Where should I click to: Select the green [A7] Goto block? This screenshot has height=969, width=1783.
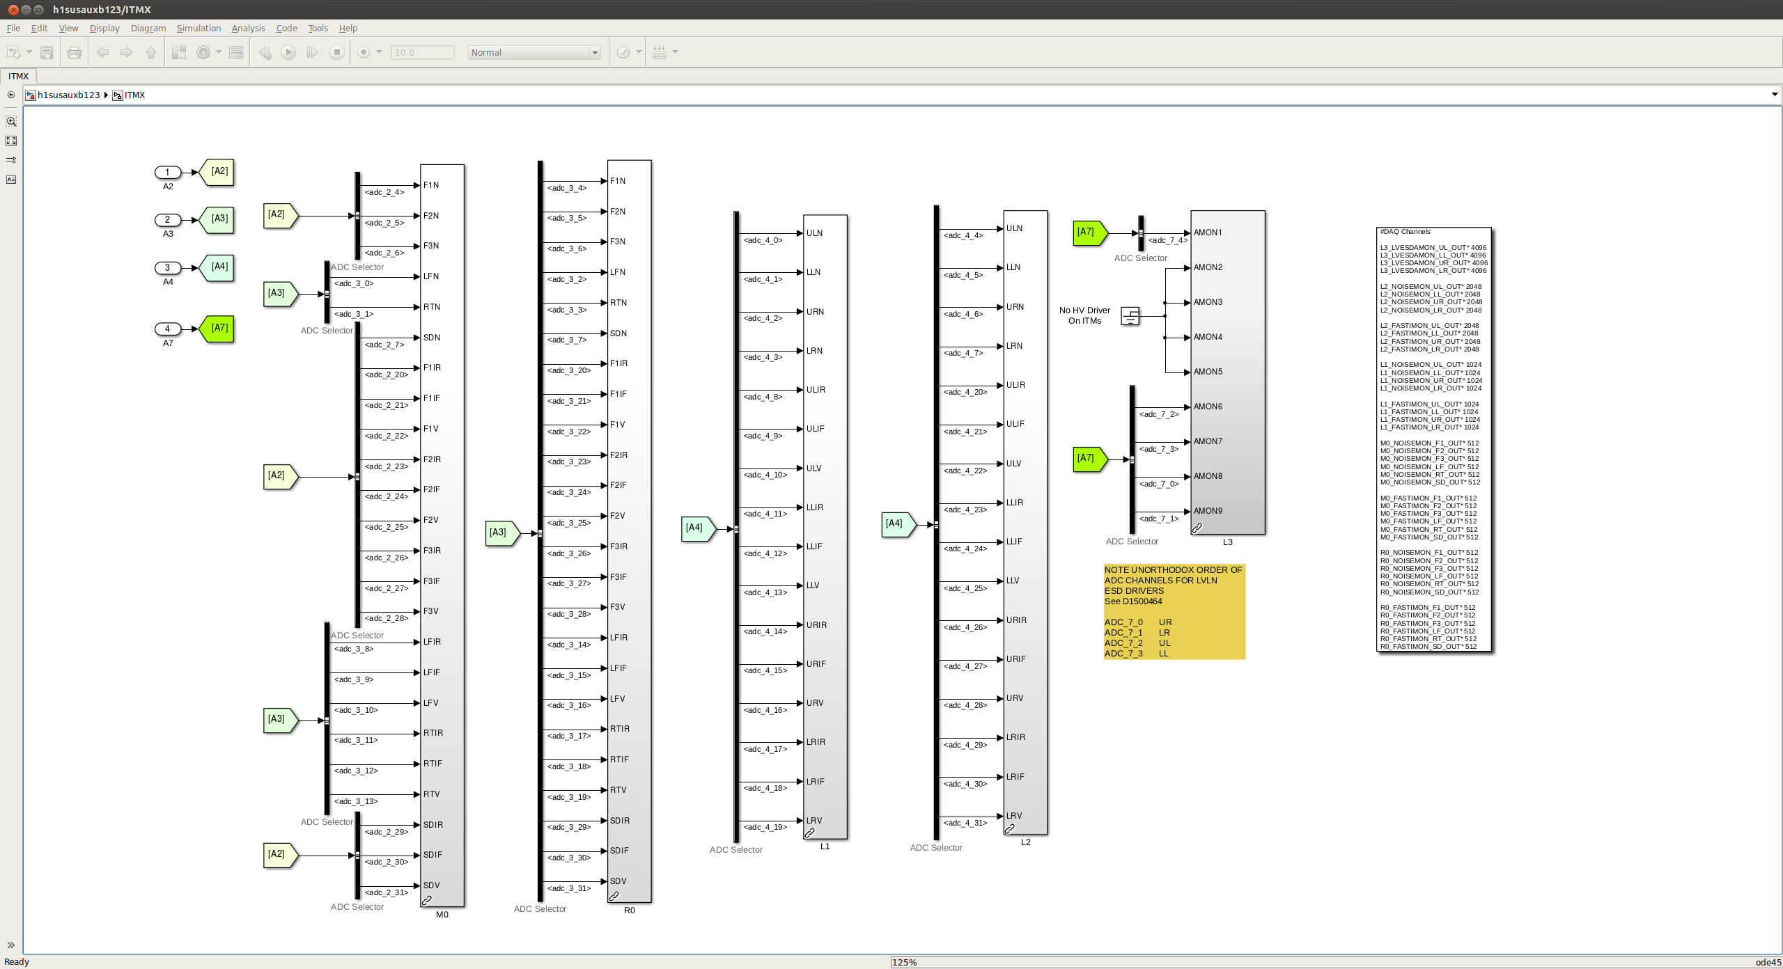click(217, 329)
